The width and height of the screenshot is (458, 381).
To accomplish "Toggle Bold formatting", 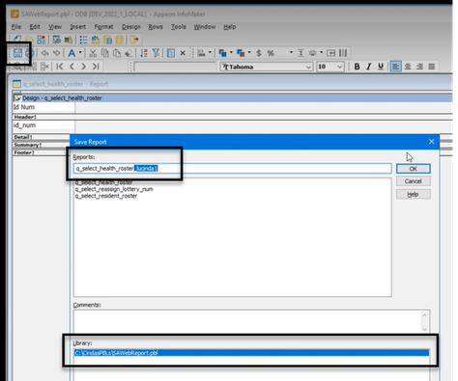I will [357, 67].
